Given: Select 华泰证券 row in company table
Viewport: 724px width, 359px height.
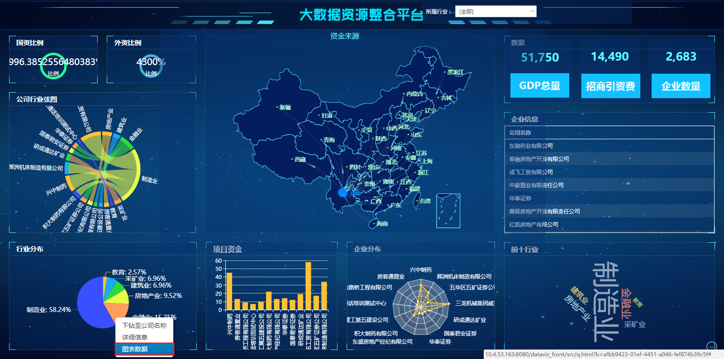Looking at the screenshot, I should [609, 198].
